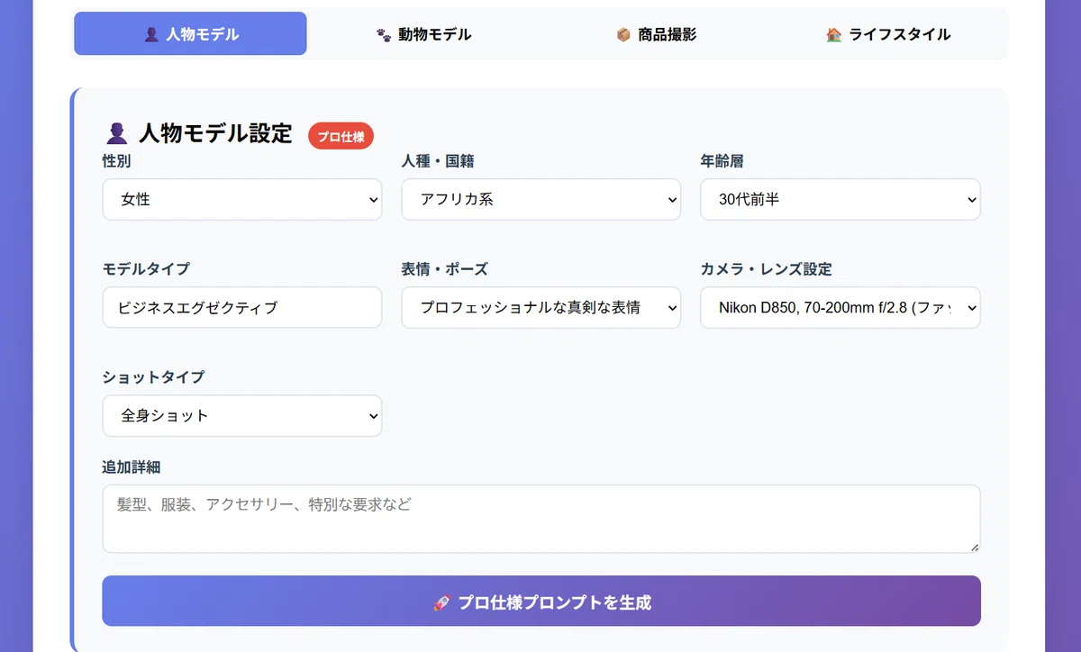
Task: Open the 性別 dropdown showing 女性
Action: 242,199
